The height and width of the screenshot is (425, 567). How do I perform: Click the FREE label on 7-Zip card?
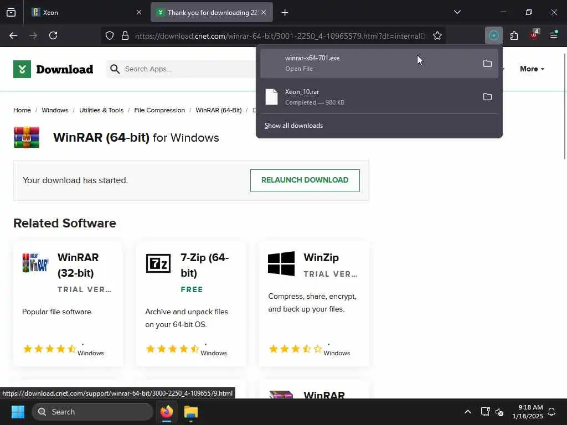pyautogui.click(x=192, y=289)
